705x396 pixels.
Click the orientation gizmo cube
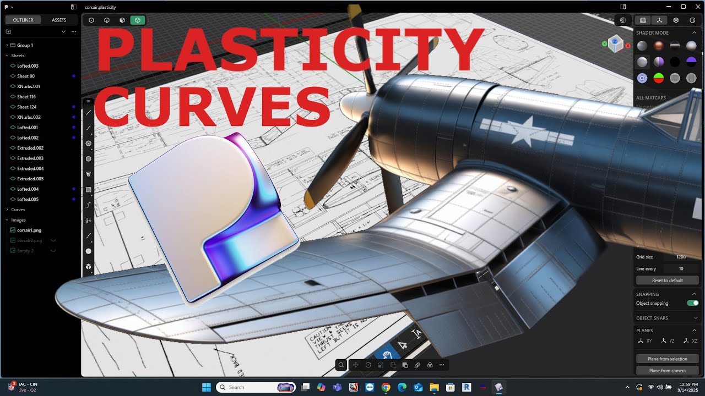point(616,44)
